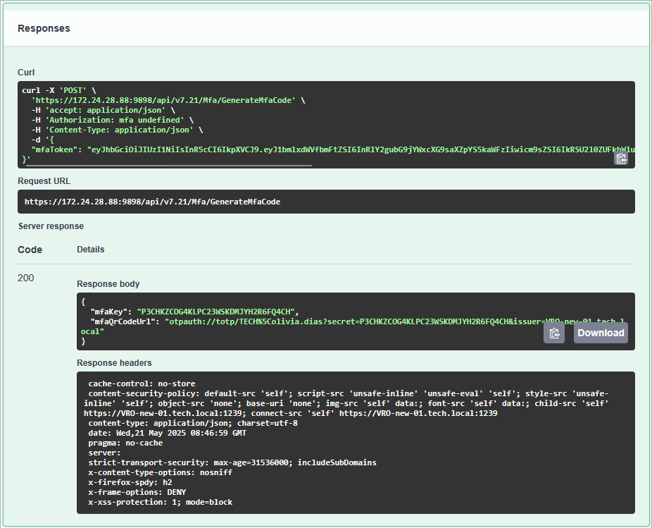This screenshot has height=528, width=652.
Task: Select the clipboard icon inside the Curl block
Action: click(x=620, y=159)
